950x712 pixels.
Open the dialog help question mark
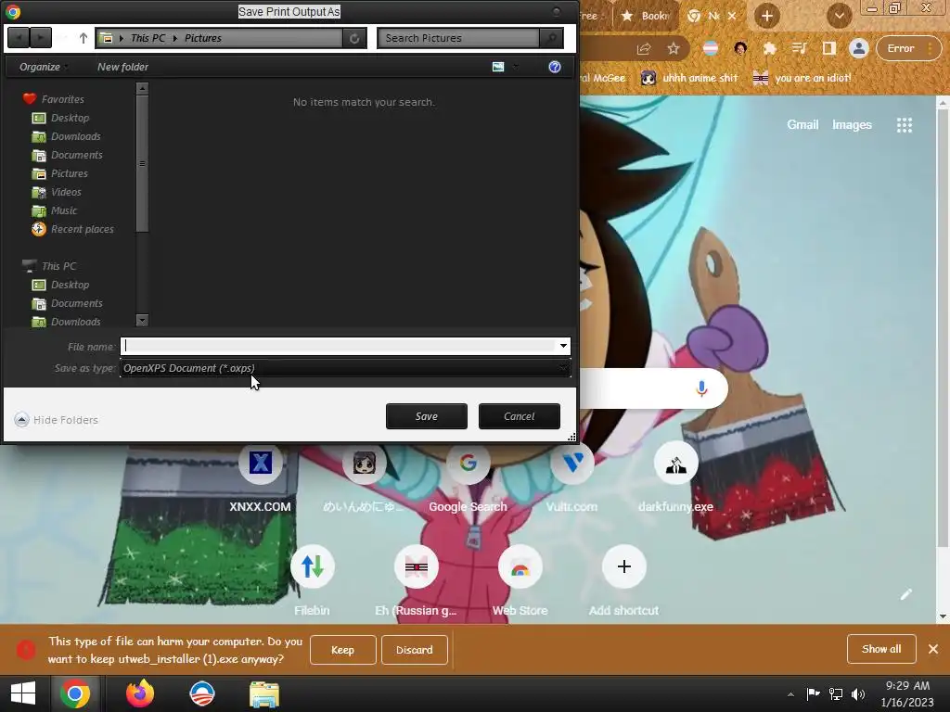(x=555, y=67)
